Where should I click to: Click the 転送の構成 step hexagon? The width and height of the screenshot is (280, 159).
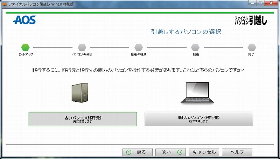tap(139, 47)
